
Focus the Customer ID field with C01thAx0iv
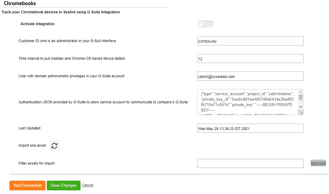250,41
